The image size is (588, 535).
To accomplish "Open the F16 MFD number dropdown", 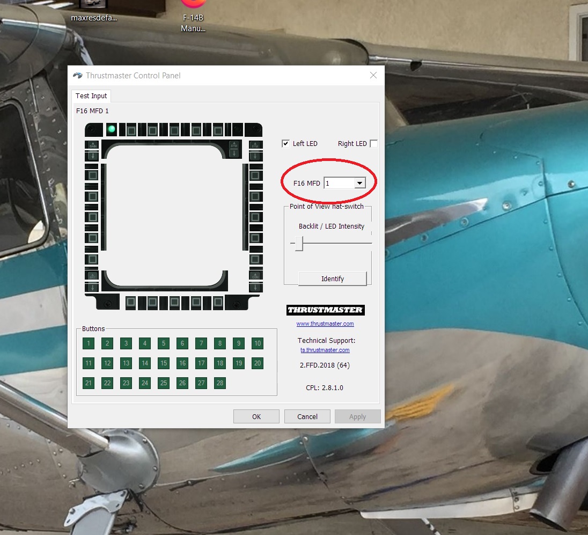I will [x=359, y=183].
